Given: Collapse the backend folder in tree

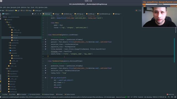Looking at the screenshot, I should (x=4, y=20).
